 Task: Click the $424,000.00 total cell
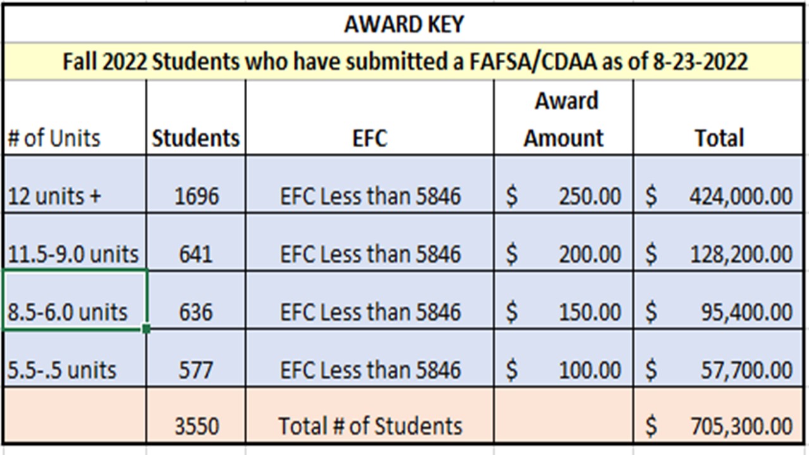point(719,184)
